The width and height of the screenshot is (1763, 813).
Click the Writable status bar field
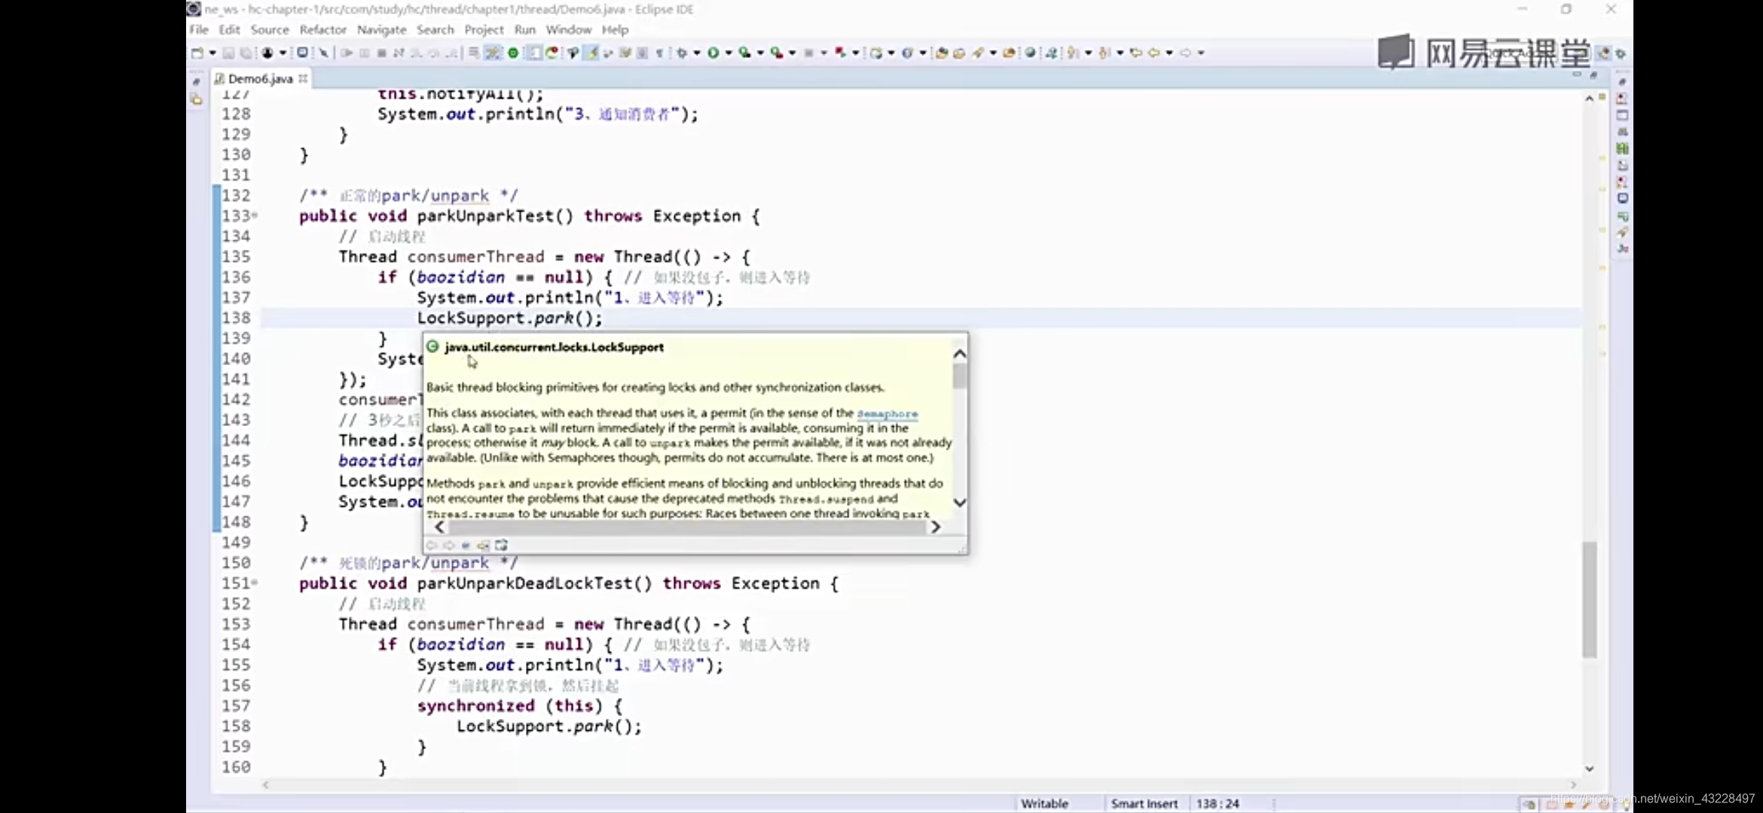coord(1045,804)
